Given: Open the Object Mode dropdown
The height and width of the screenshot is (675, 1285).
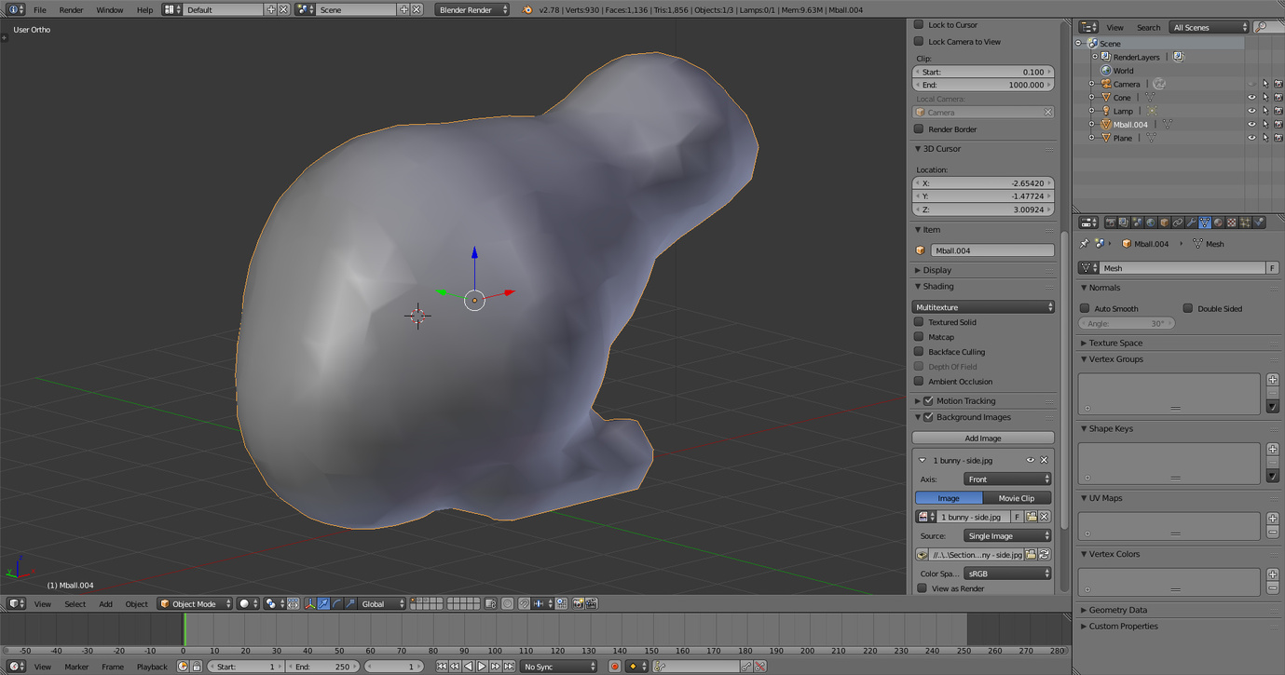Looking at the screenshot, I should [195, 604].
